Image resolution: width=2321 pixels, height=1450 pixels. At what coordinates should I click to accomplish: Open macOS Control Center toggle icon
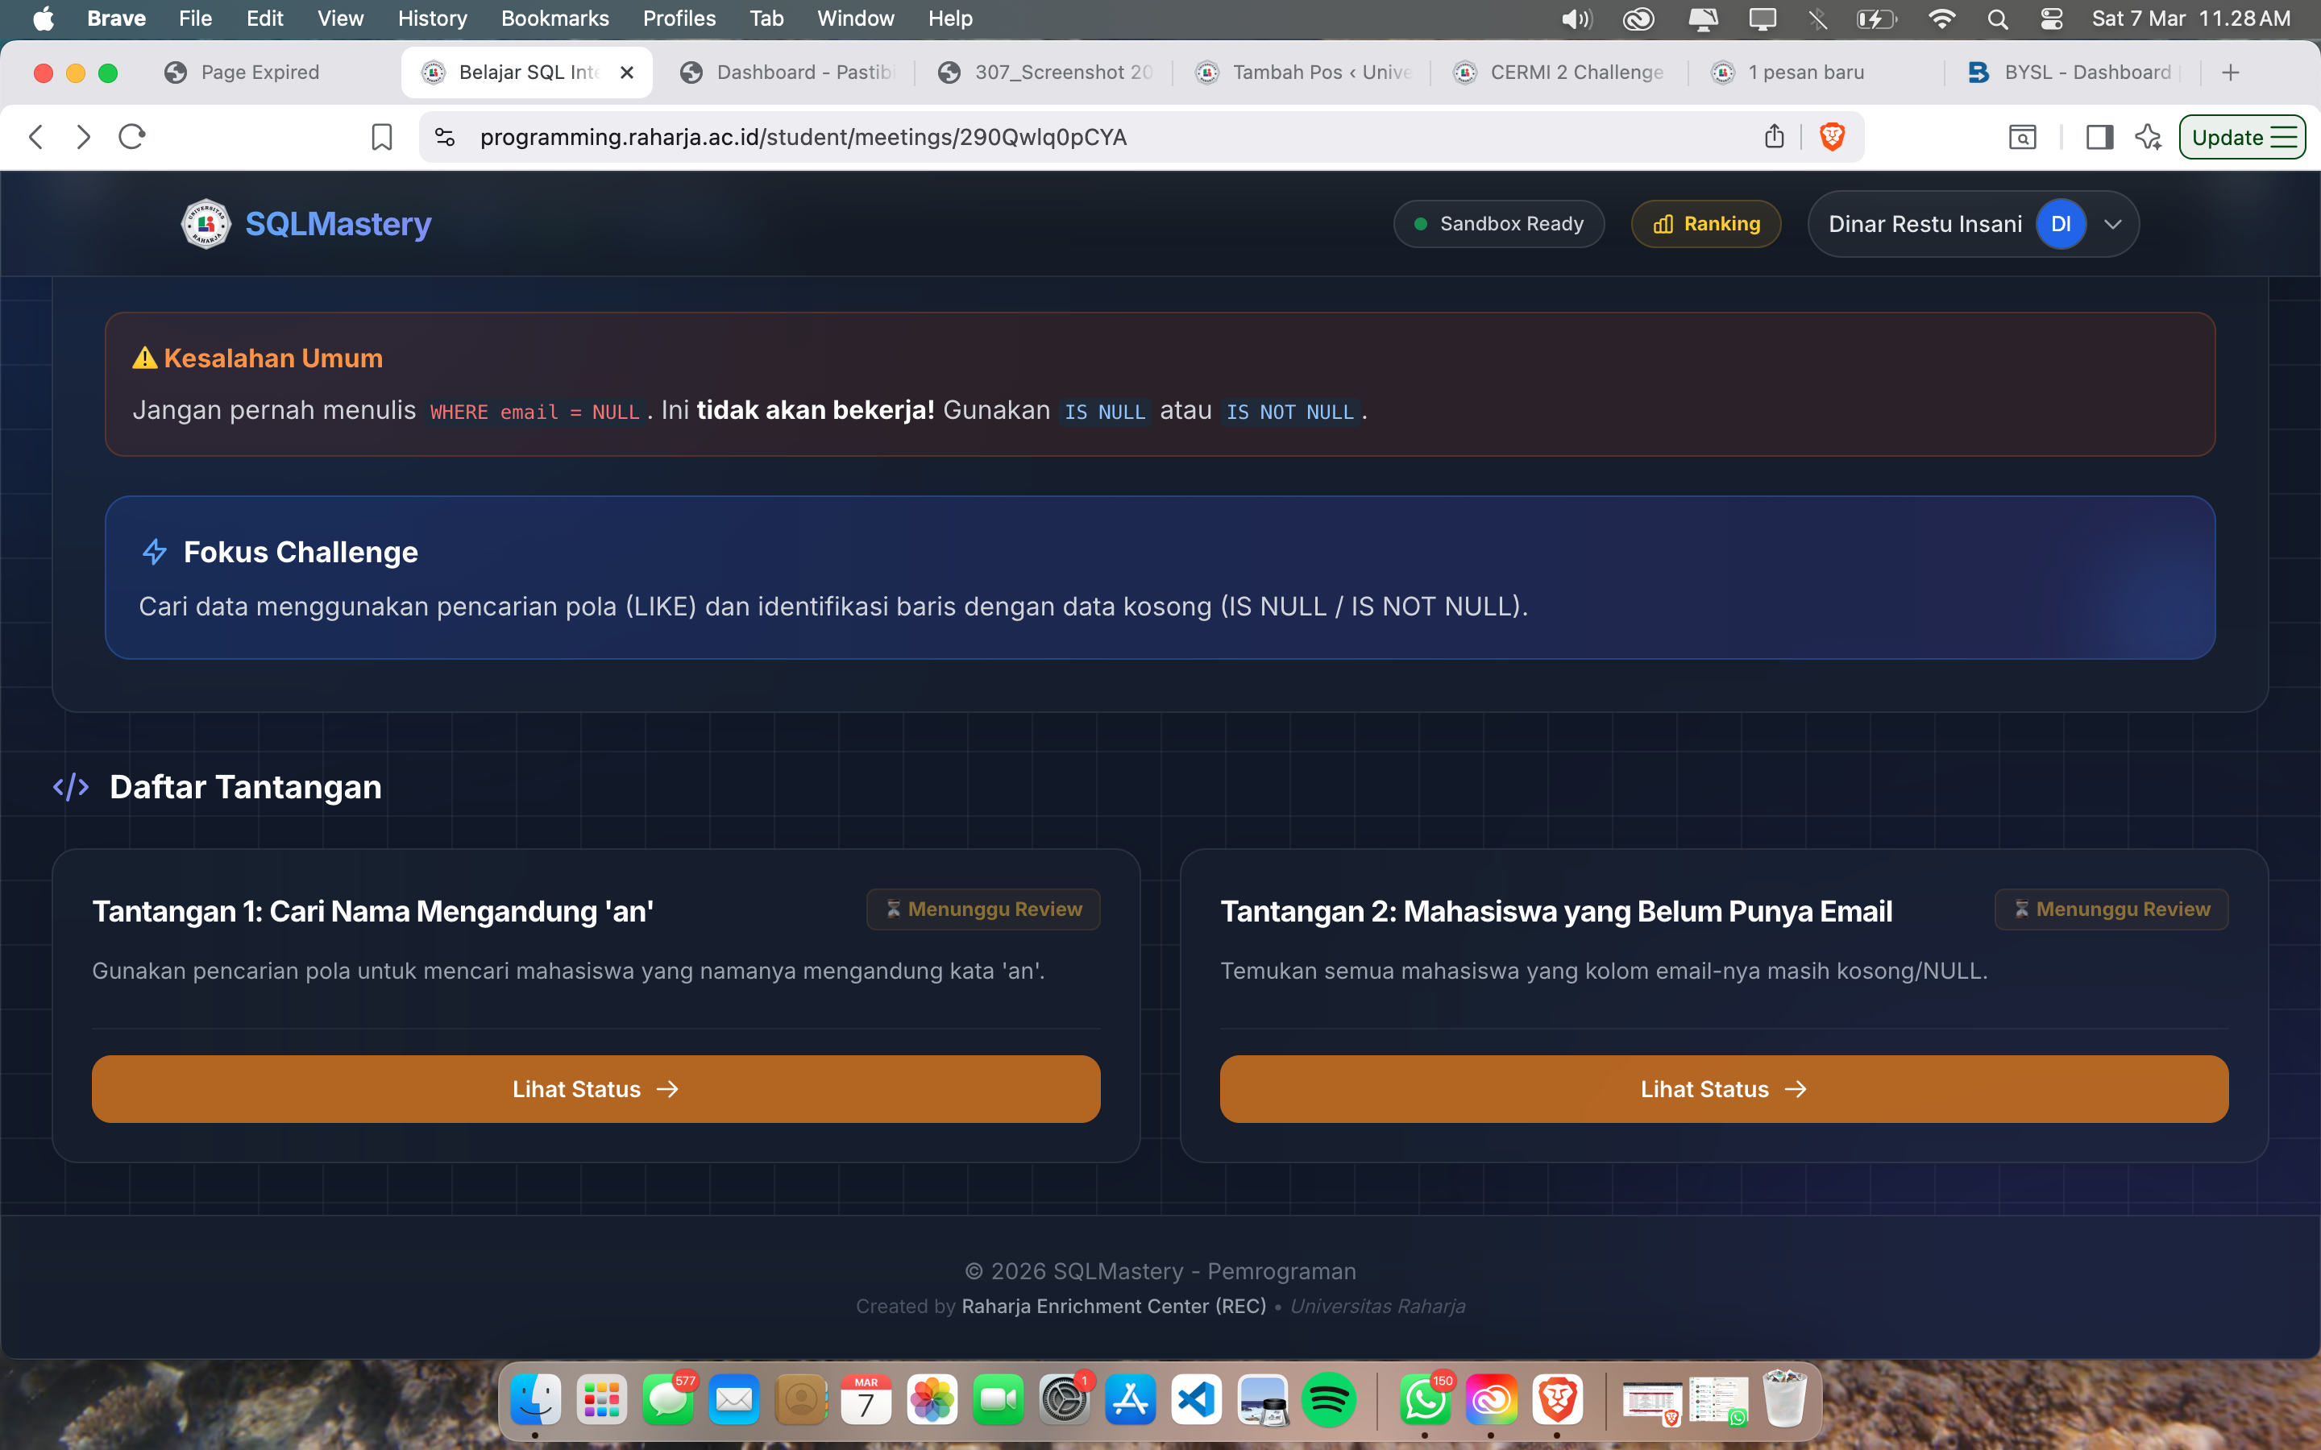tap(2052, 19)
